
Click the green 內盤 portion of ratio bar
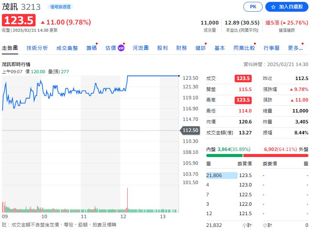(224, 155)
